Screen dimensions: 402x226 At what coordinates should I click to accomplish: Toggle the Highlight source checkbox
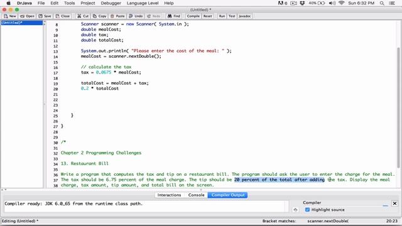307,210
